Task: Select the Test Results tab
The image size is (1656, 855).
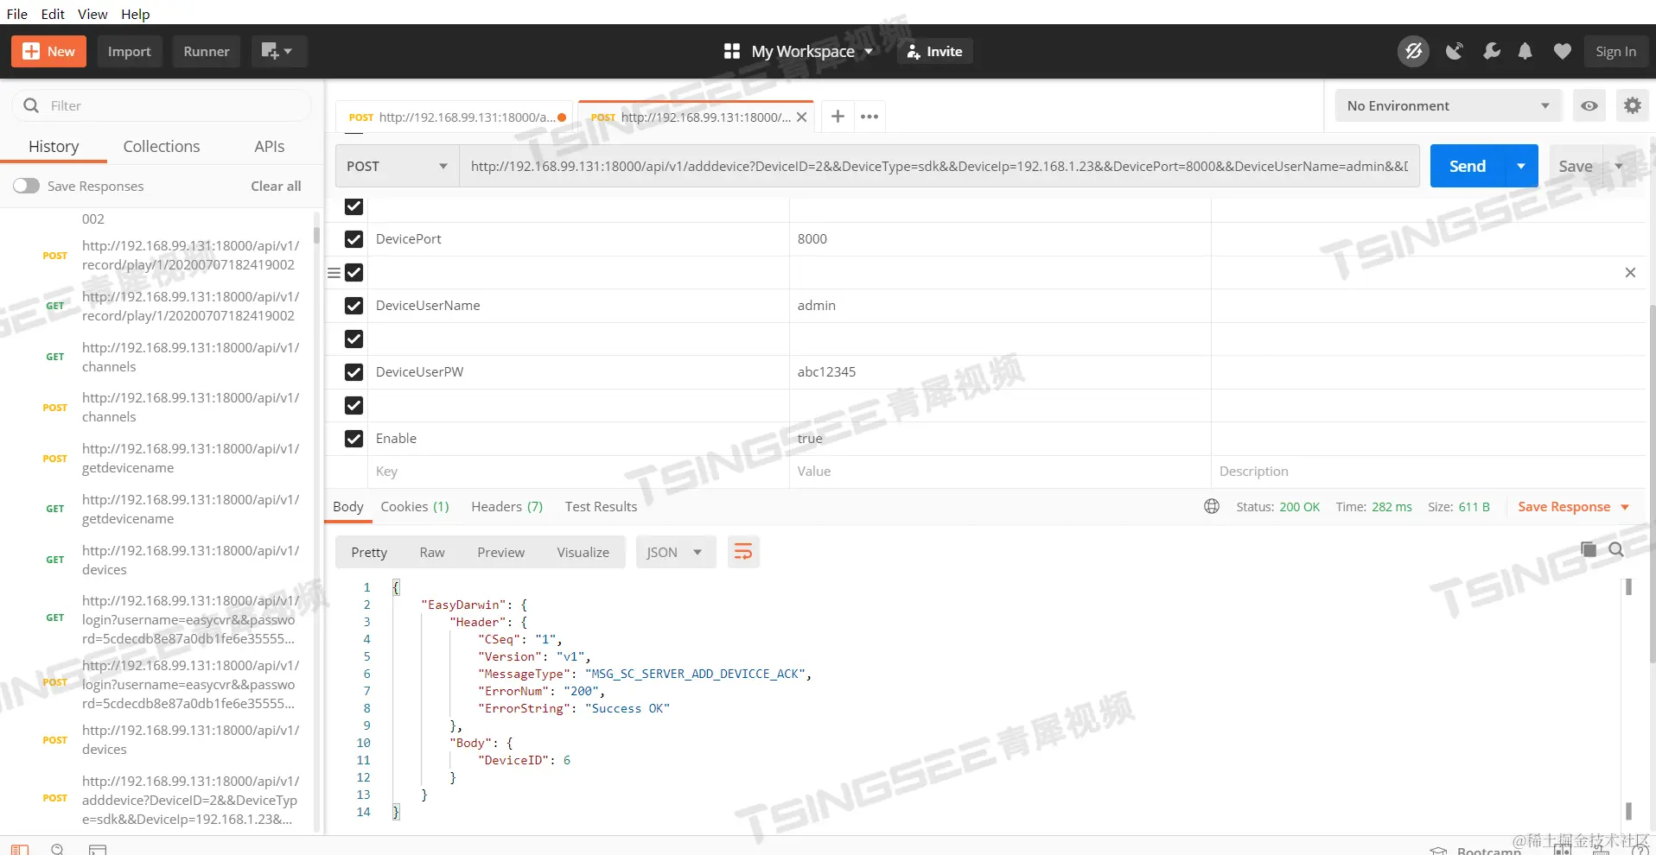Action: tap(602, 507)
